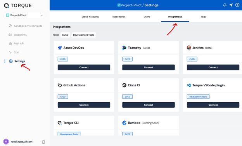Click the Settings gear icon
Screen dimensions: 242x146
click(x=10, y=61)
